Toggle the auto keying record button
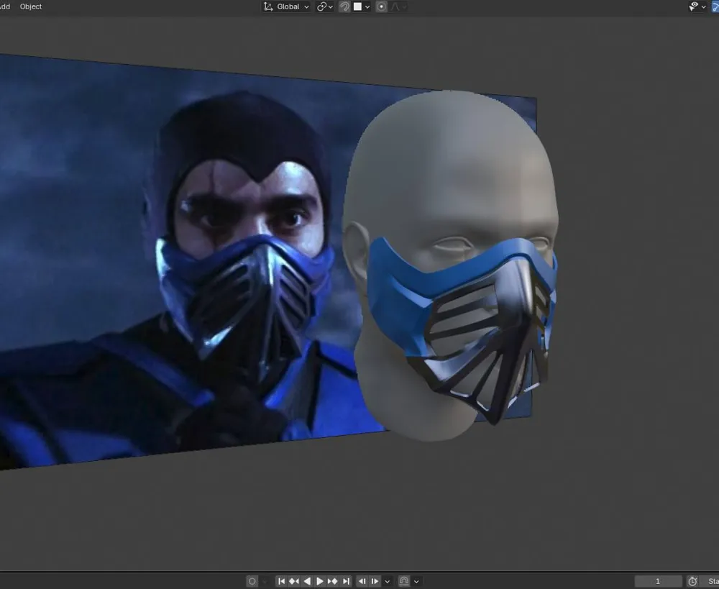The height and width of the screenshot is (589, 719). (252, 581)
